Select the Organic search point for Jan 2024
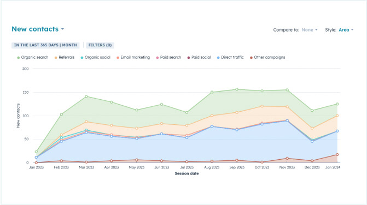 pyautogui.click(x=337, y=104)
